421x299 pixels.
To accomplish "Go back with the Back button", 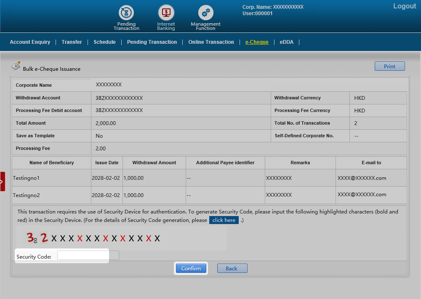I will click(x=232, y=269).
